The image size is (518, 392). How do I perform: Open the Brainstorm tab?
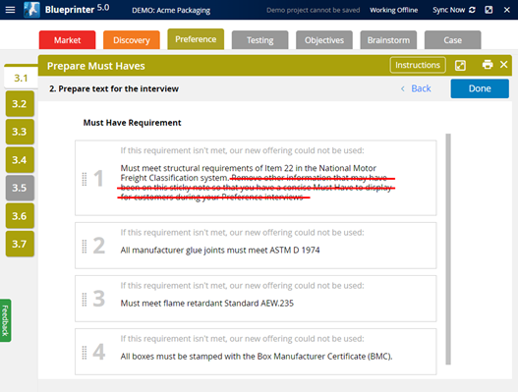[388, 40]
